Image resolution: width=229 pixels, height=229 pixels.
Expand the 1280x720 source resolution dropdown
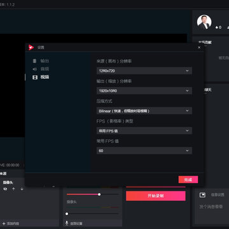pos(144,71)
